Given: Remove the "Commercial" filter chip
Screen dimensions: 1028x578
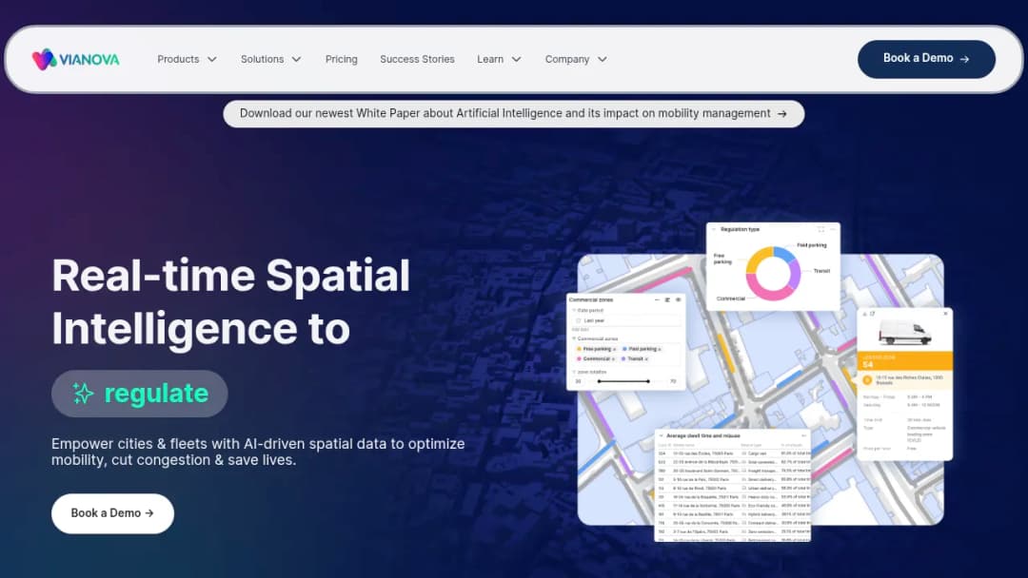Looking at the screenshot, I should pos(613,359).
